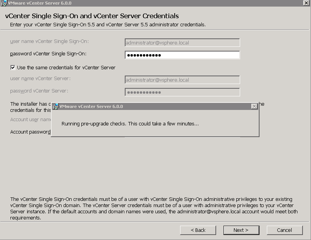The height and width of the screenshot is (240, 311).
Task: Click the password vCenter Single Sign-On label
Action: point(48,54)
